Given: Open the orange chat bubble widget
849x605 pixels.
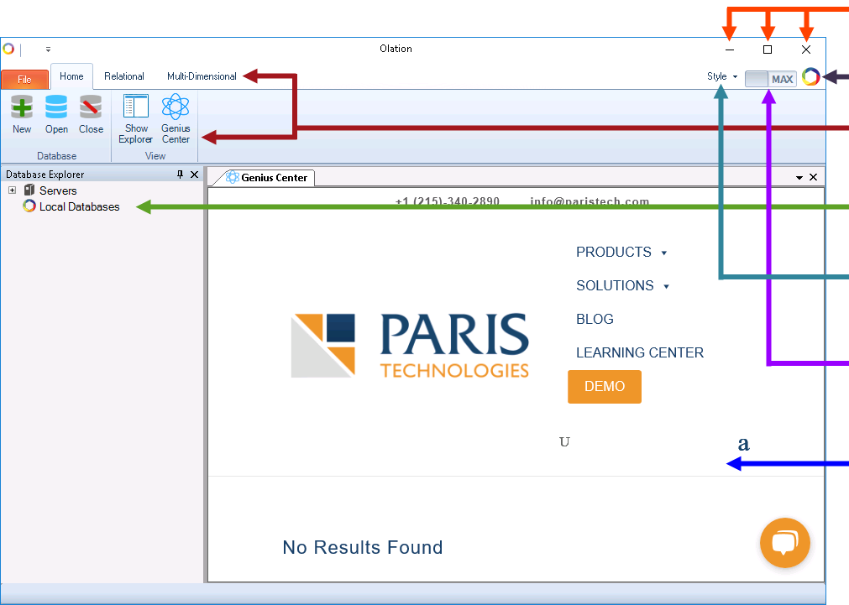Looking at the screenshot, I should tap(784, 543).
